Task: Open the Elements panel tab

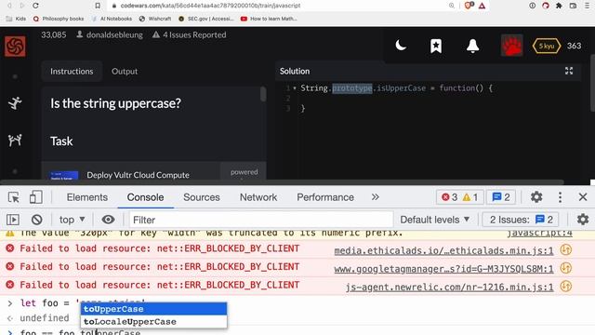Action: point(87,197)
